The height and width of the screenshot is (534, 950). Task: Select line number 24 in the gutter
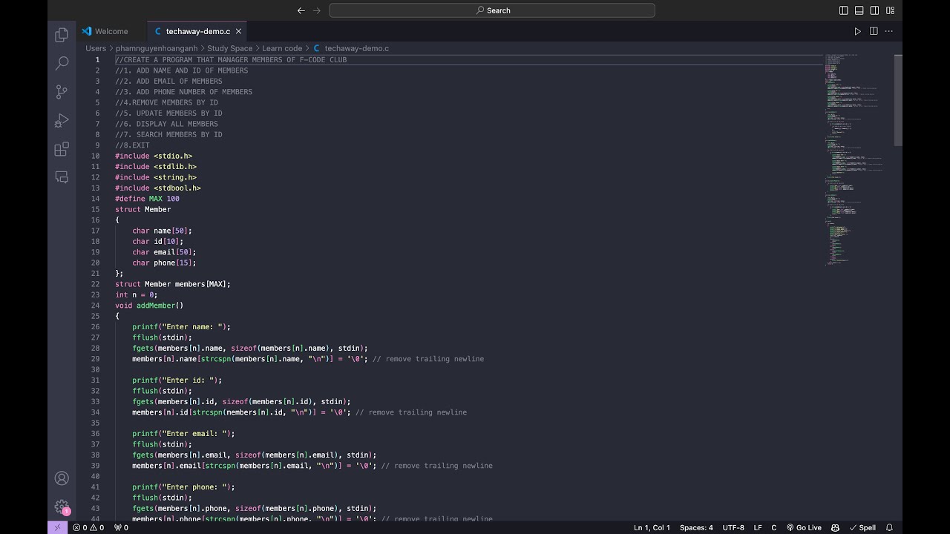[x=95, y=306]
